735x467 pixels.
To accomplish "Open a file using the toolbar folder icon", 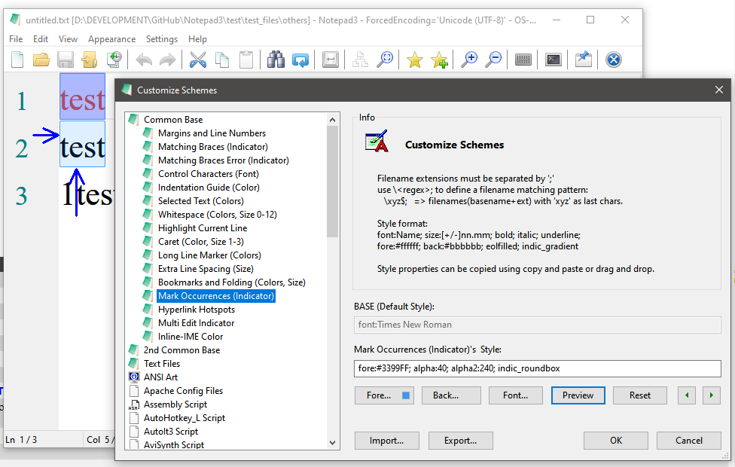I will click(x=41, y=59).
